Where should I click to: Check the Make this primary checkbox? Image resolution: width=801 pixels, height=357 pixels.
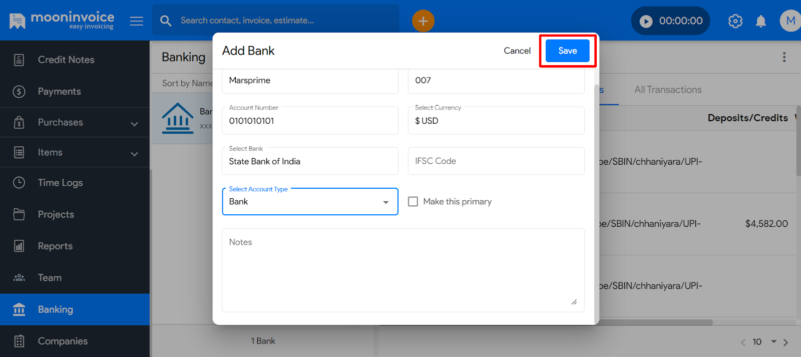[x=413, y=201]
